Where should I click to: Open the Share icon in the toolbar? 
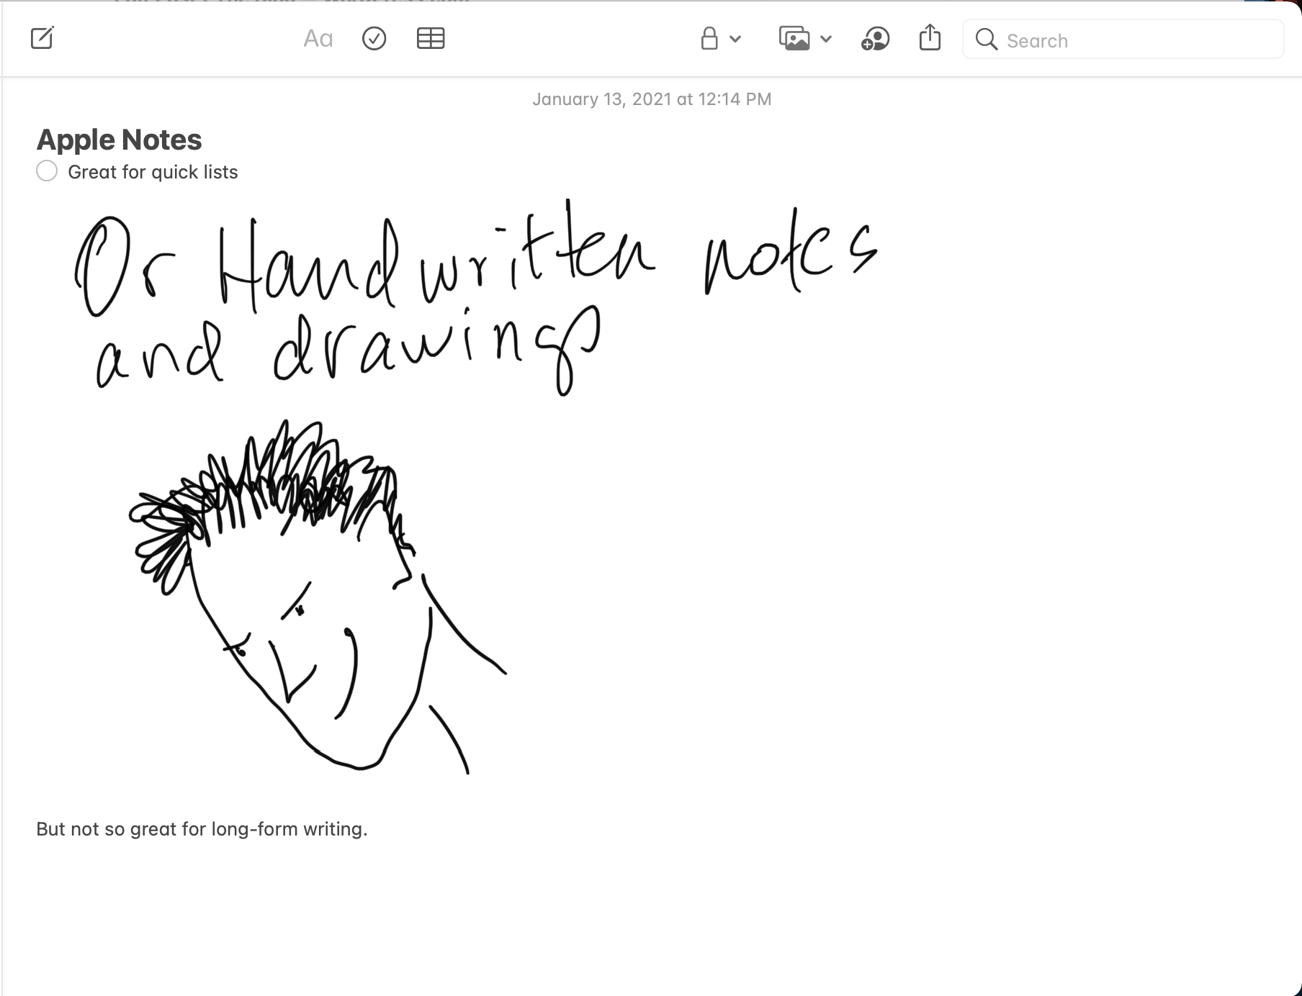[930, 38]
